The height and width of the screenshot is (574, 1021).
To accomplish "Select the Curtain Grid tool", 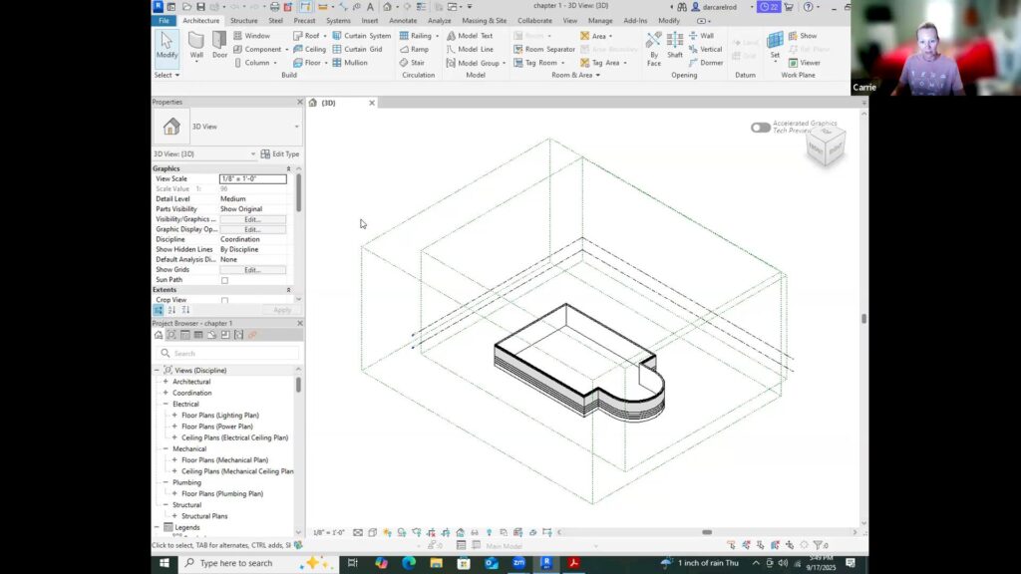I will pos(356,49).
